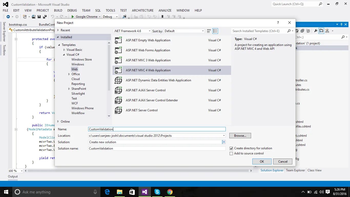Click the Undo toolbar icon

(x=53, y=17)
